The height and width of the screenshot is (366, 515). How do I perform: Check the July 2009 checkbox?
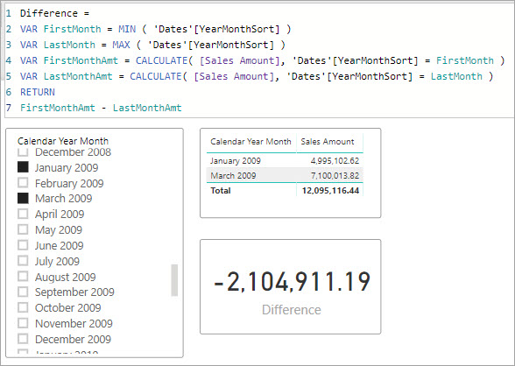click(x=23, y=261)
